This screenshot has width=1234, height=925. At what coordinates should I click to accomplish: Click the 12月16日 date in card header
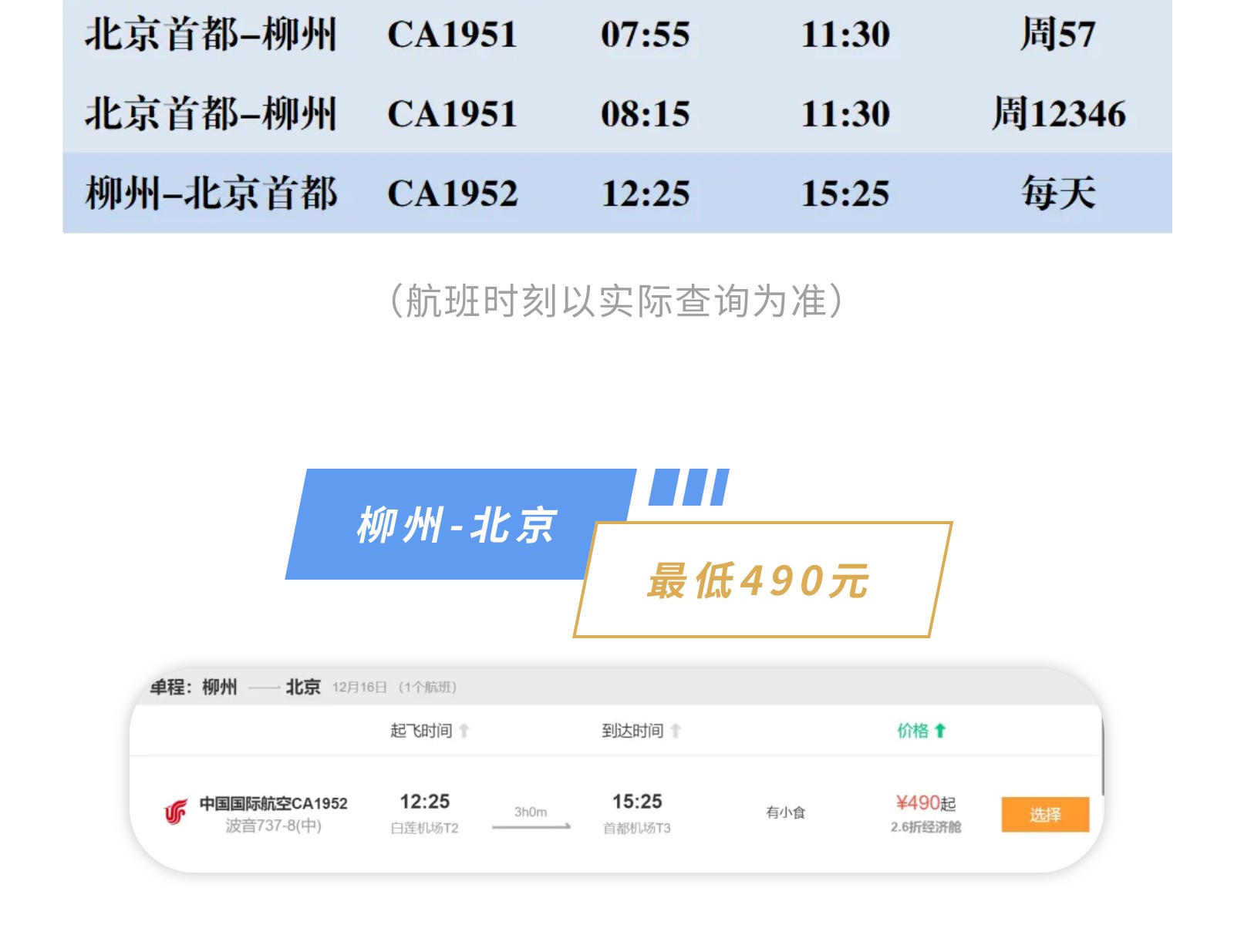[x=359, y=687]
